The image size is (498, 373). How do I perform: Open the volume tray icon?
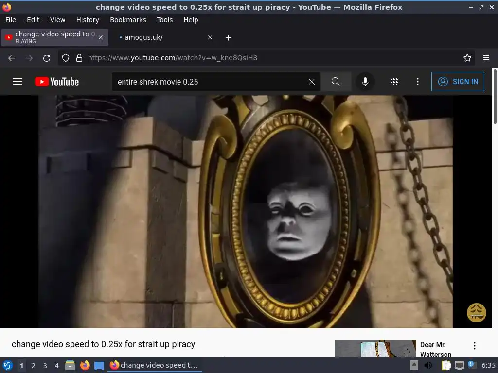tap(428, 365)
